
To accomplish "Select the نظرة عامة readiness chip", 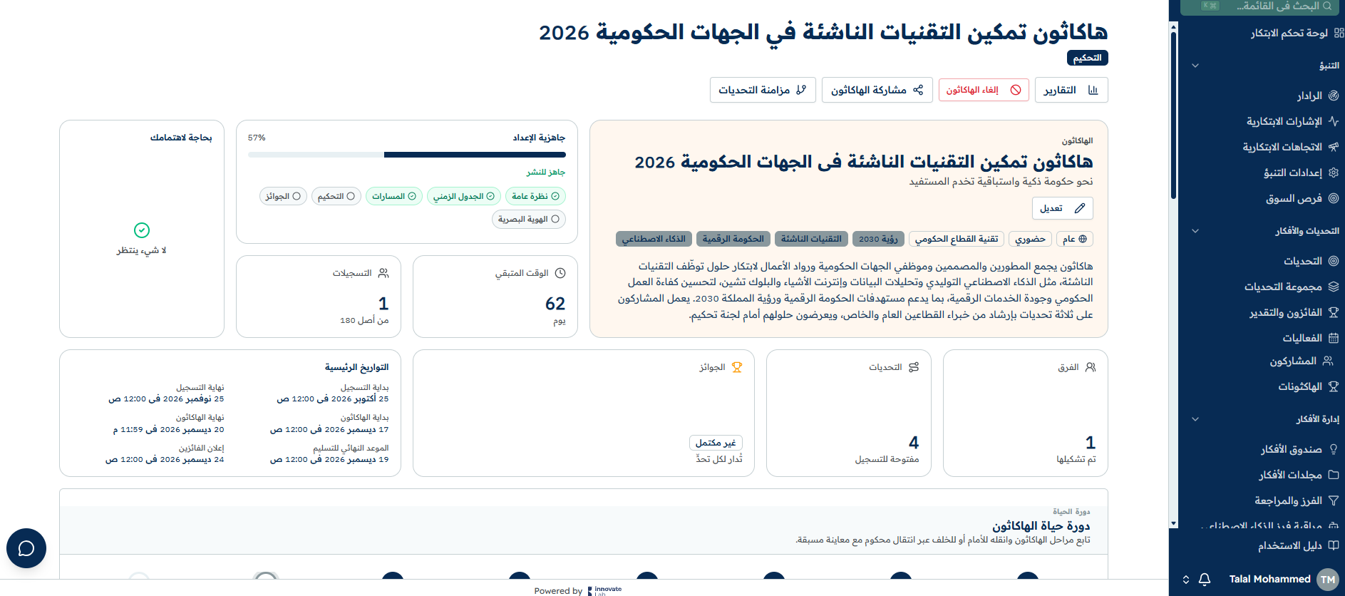I will pos(535,196).
